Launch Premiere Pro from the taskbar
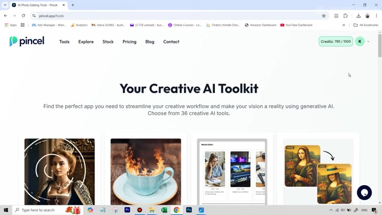Image resolution: width=382 pixels, height=215 pixels. click(127, 210)
